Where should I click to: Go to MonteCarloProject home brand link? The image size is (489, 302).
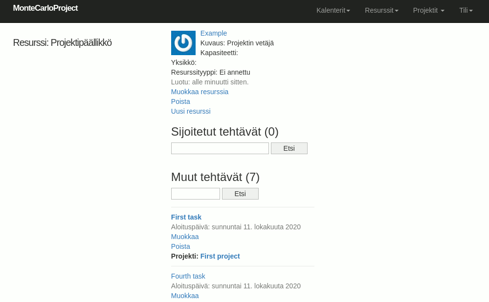coord(45,8)
